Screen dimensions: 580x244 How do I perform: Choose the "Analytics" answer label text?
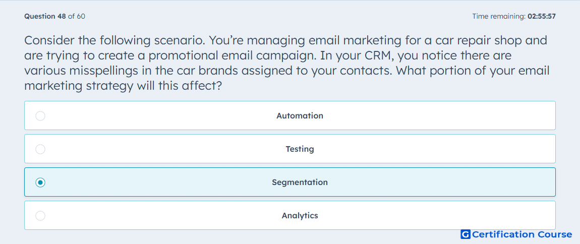(x=300, y=216)
